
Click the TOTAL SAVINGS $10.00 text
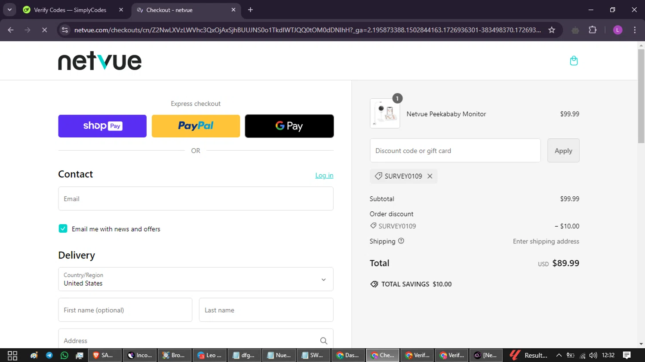(x=416, y=284)
